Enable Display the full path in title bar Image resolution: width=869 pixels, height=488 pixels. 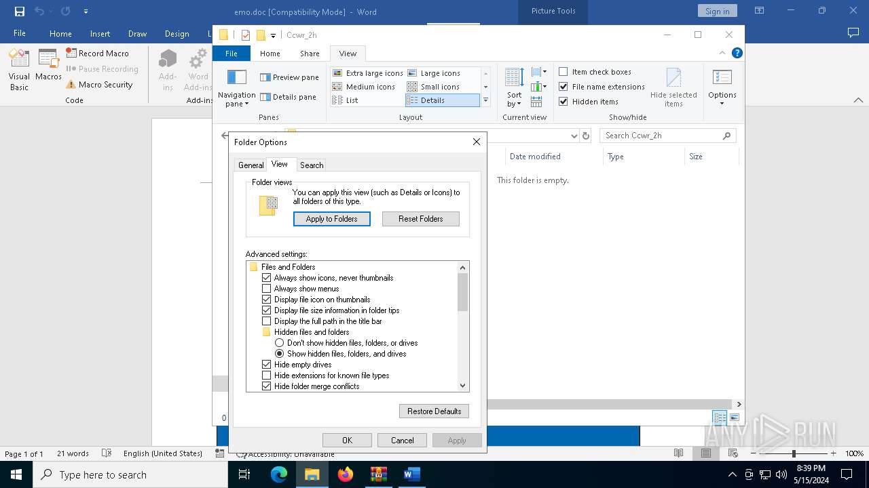coord(267,321)
